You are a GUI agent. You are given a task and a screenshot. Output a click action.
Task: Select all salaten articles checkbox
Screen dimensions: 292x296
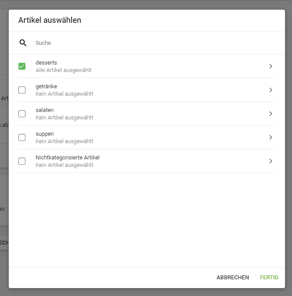[x=22, y=114]
